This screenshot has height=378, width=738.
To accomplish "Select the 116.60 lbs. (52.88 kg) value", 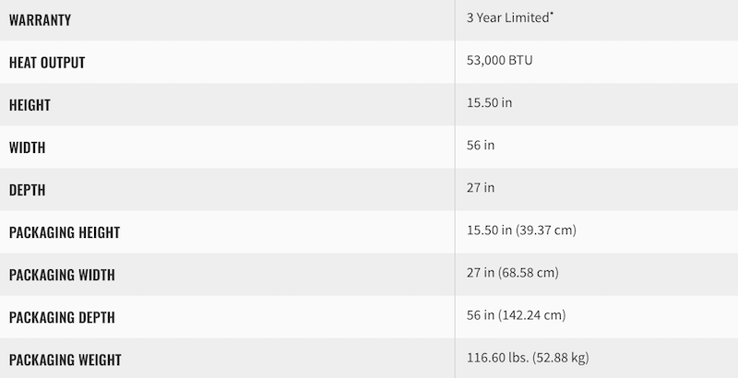I will (528, 358).
